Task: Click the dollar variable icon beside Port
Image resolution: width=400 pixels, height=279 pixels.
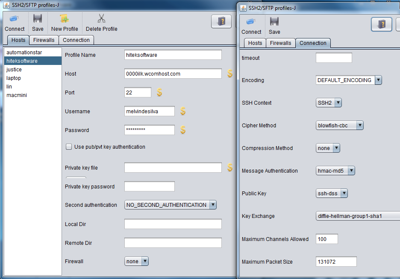Action: point(159,92)
